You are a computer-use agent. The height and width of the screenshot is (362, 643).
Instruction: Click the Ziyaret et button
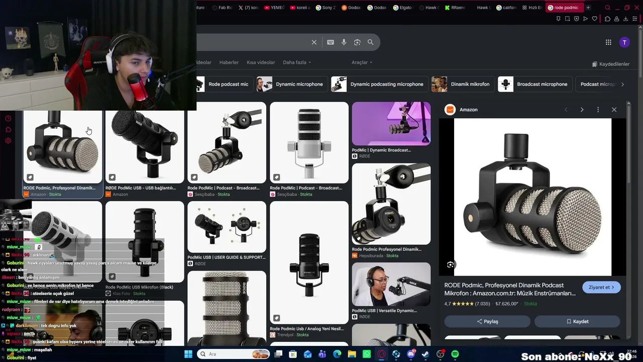[x=601, y=287]
